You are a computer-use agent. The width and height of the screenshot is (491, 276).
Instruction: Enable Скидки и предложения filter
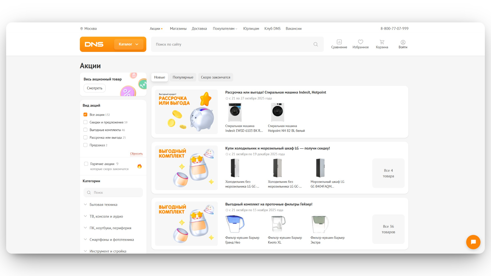click(85, 122)
